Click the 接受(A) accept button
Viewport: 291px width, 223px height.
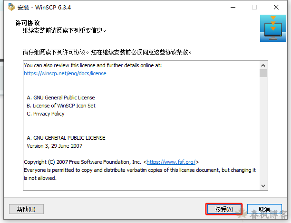pos(224,209)
